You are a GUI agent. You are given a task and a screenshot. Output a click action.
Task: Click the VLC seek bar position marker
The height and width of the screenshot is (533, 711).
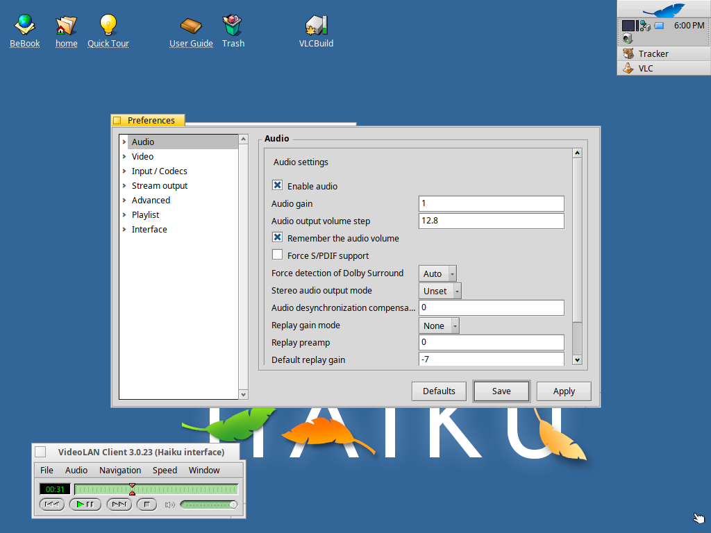click(132, 489)
